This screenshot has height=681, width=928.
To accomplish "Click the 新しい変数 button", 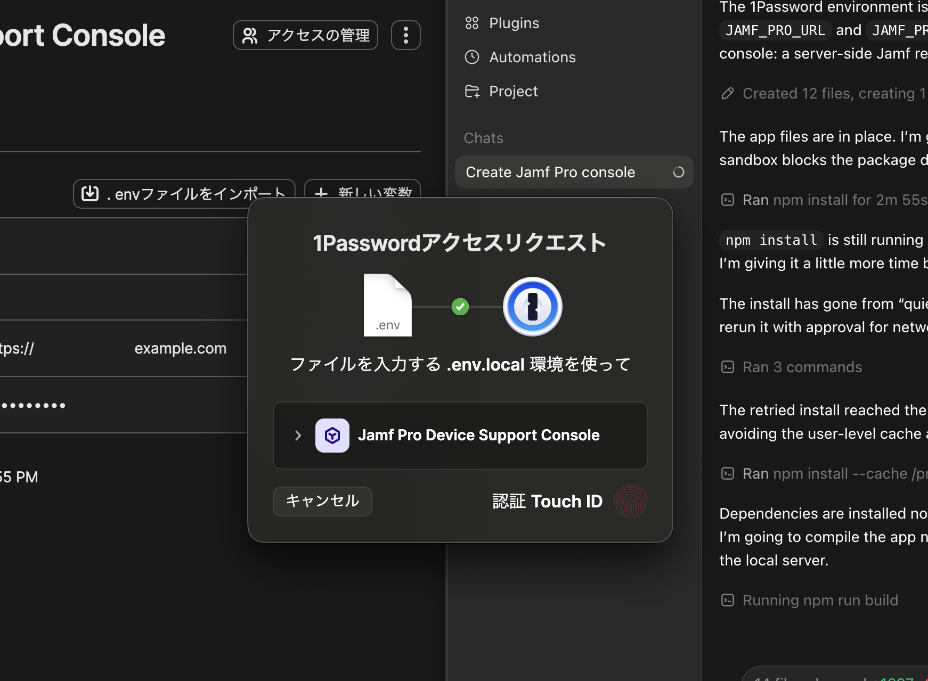I will (362, 192).
